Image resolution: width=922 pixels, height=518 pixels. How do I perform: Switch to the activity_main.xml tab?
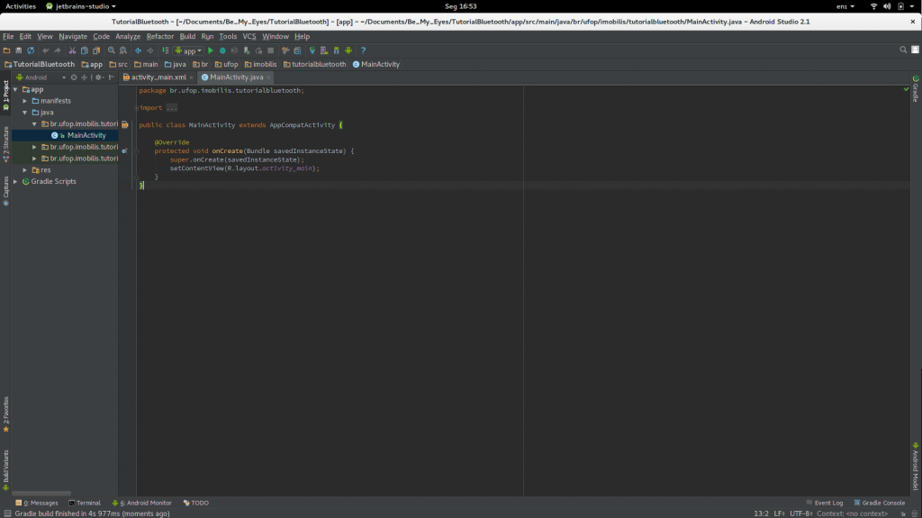(158, 77)
